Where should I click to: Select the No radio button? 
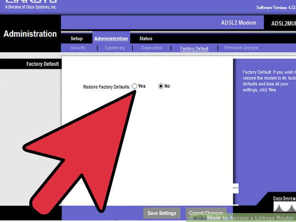pyautogui.click(x=161, y=86)
